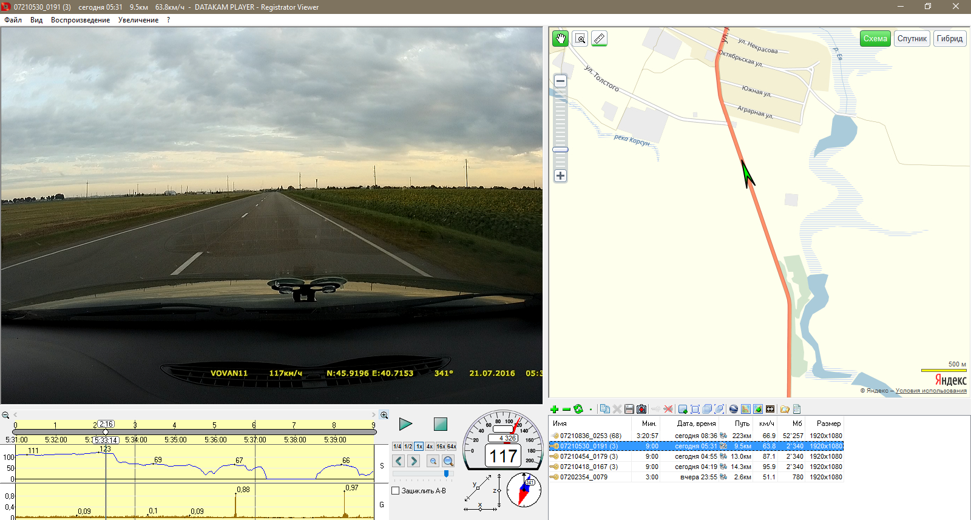971x520 pixels.
Task: Open the Файл menu
Action: click(13, 20)
